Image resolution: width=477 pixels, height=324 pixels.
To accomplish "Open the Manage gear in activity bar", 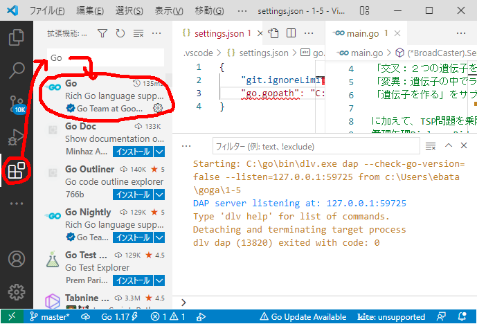I will (x=16, y=291).
